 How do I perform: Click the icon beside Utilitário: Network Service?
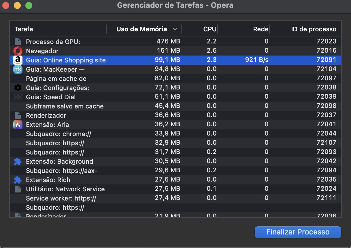(18, 189)
